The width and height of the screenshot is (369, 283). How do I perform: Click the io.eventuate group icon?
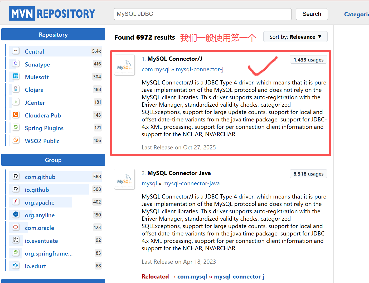click(16, 240)
